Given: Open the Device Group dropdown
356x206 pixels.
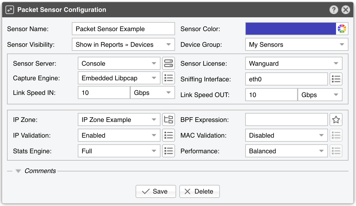Looking at the screenshot, I should (297, 45).
